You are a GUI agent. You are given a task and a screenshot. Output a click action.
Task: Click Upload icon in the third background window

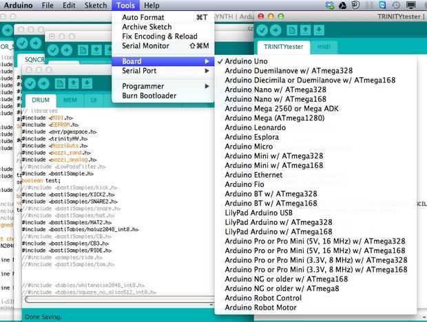point(66,50)
